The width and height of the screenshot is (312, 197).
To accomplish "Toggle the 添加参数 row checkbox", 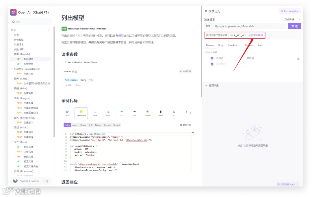I will pos(212,64).
